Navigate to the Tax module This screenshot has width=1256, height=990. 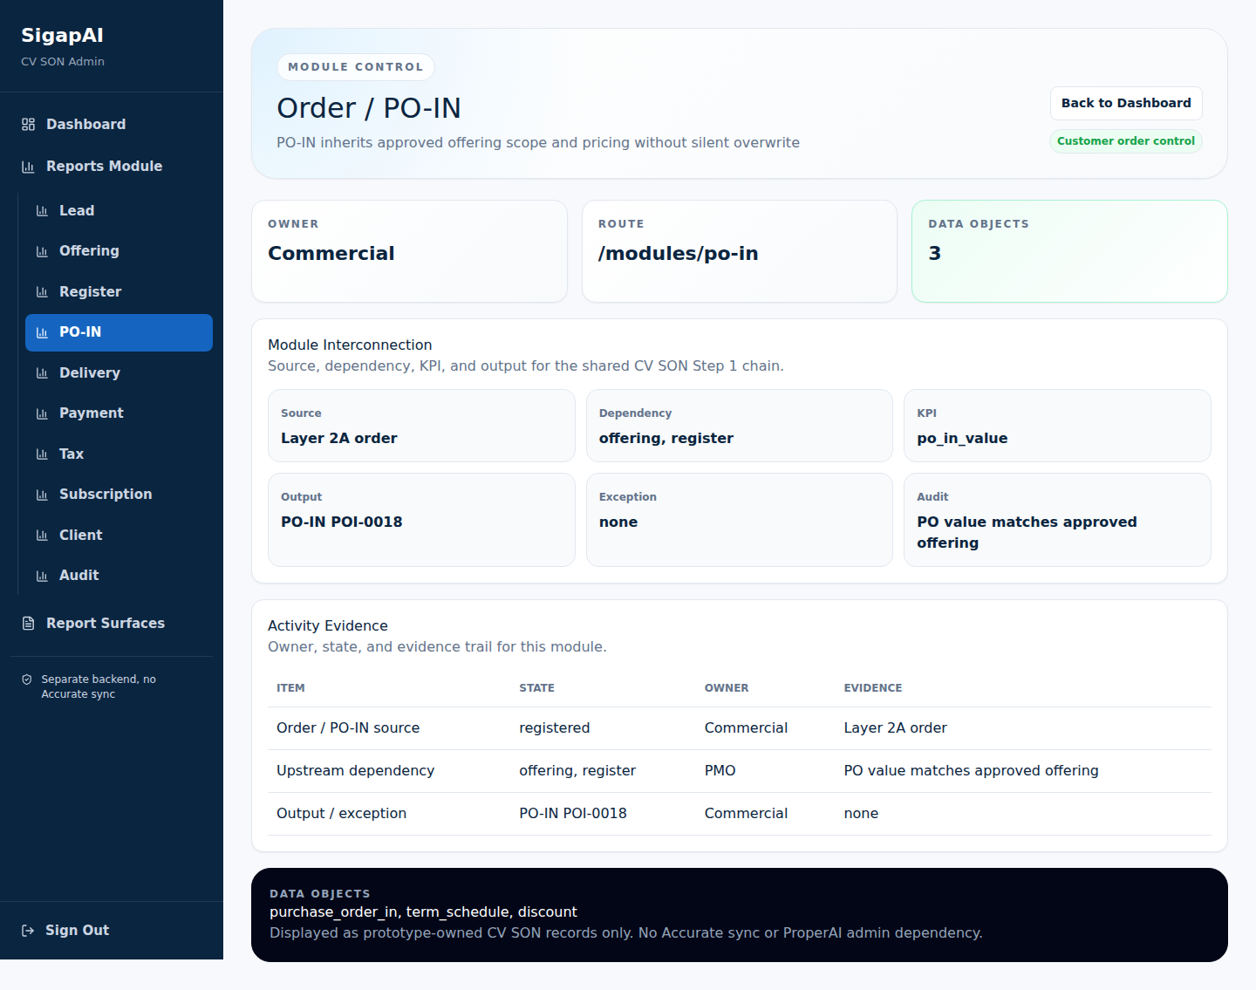(119, 454)
